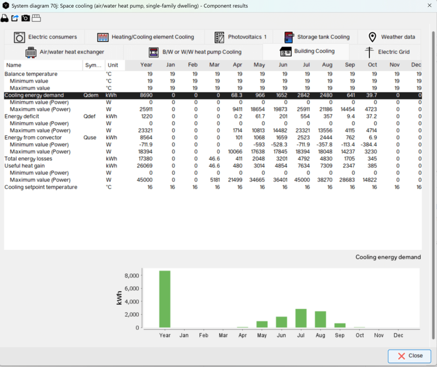Click the Photovoltaics panel icon
This screenshot has width=437, height=367.
(x=219, y=37)
